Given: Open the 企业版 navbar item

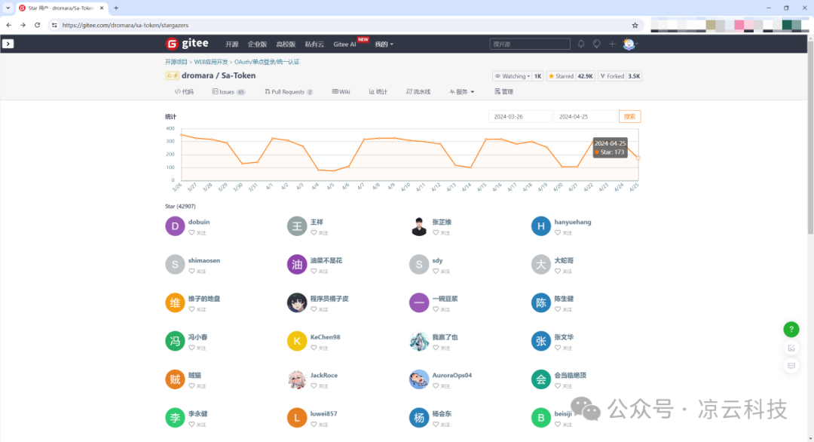Looking at the screenshot, I should 257,45.
